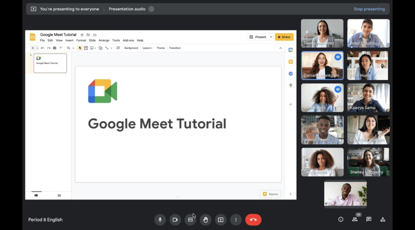Click the Explore button
415x230 pixels.
click(270, 194)
